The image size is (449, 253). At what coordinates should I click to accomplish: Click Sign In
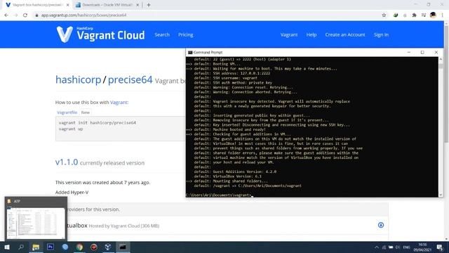click(381, 34)
